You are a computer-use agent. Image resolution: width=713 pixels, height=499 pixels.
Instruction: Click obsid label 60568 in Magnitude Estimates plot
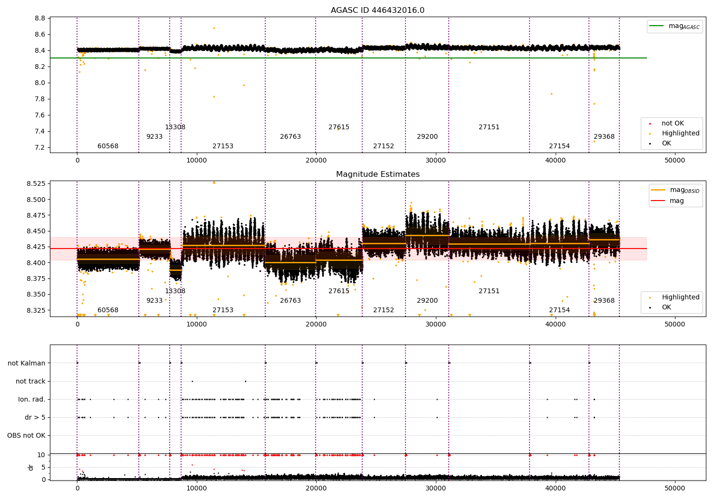click(x=108, y=310)
